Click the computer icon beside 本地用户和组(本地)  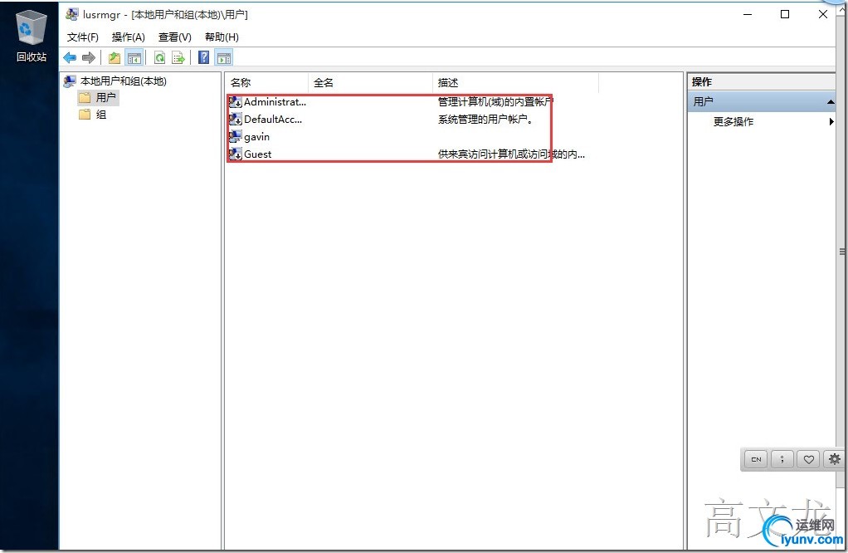pyautogui.click(x=70, y=81)
